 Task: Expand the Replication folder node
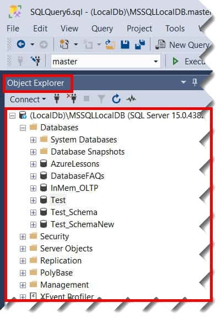[x=23, y=261]
